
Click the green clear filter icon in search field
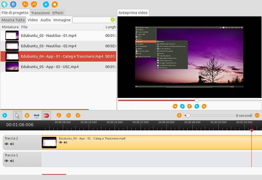point(113,20)
